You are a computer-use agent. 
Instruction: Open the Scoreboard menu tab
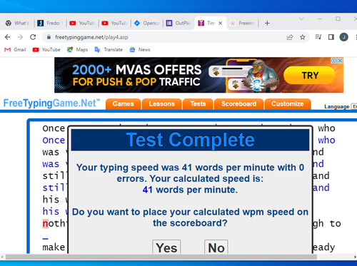tap(238, 104)
